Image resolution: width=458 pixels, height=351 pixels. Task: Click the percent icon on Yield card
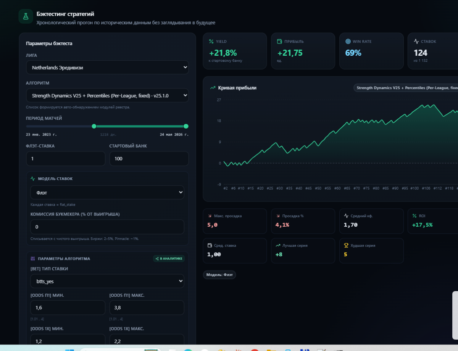pos(211,41)
